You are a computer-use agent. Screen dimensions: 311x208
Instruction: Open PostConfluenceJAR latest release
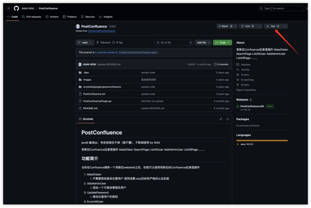[x=252, y=106]
